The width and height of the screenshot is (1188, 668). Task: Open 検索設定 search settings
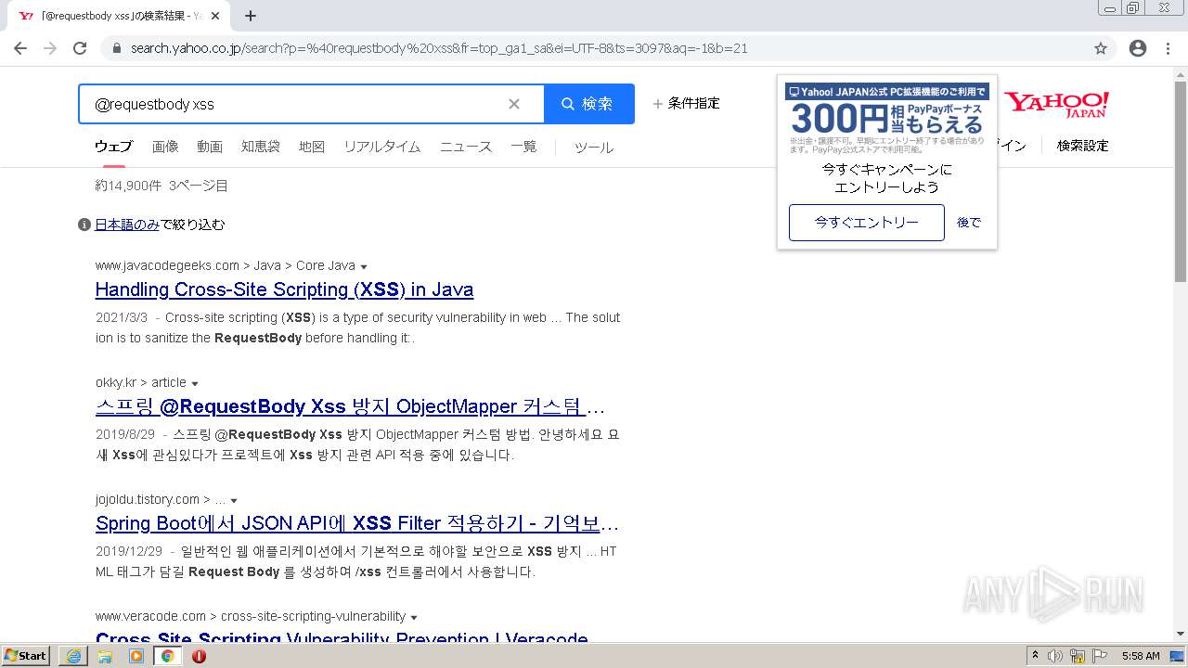(x=1083, y=146)
